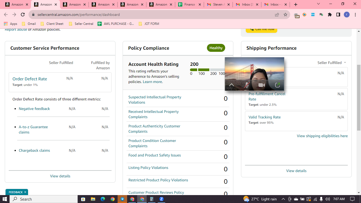Open the Chrome extensions puzzle icon

[330, 15]
